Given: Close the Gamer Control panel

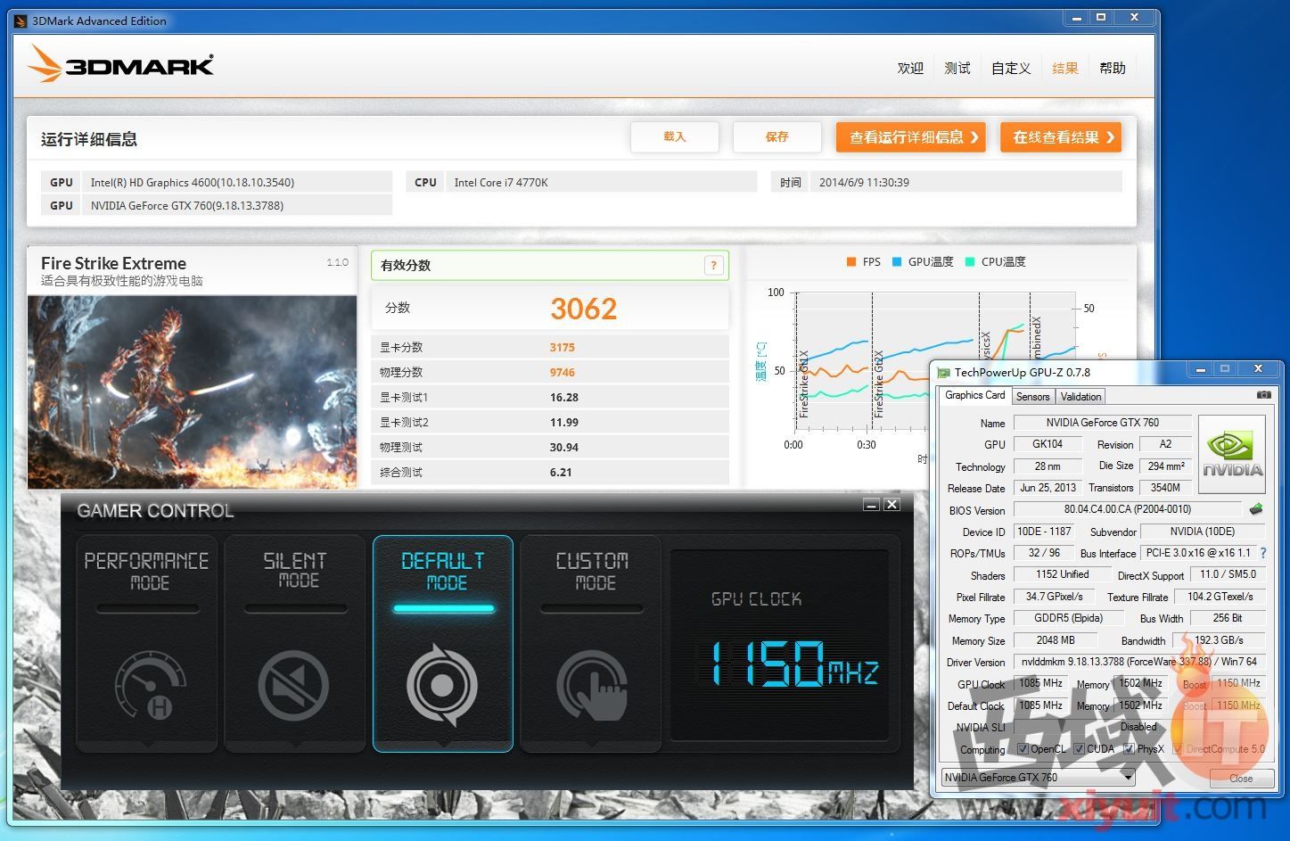Looking at the screenshot, I should [891, 505].
